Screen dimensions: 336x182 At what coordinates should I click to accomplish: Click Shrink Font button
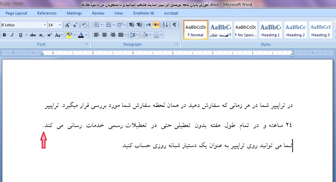[x=75, y=25]
